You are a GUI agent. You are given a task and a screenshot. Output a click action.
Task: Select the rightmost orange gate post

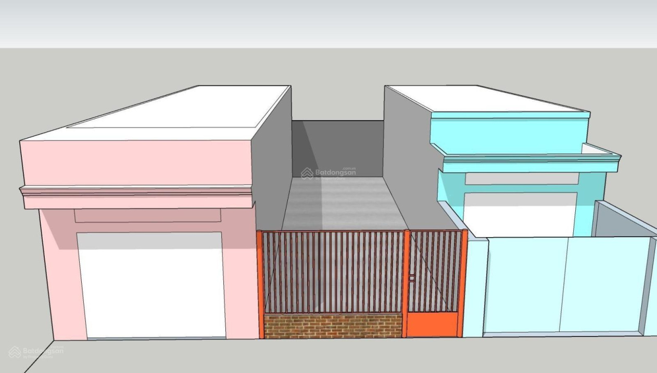point(463,284)
